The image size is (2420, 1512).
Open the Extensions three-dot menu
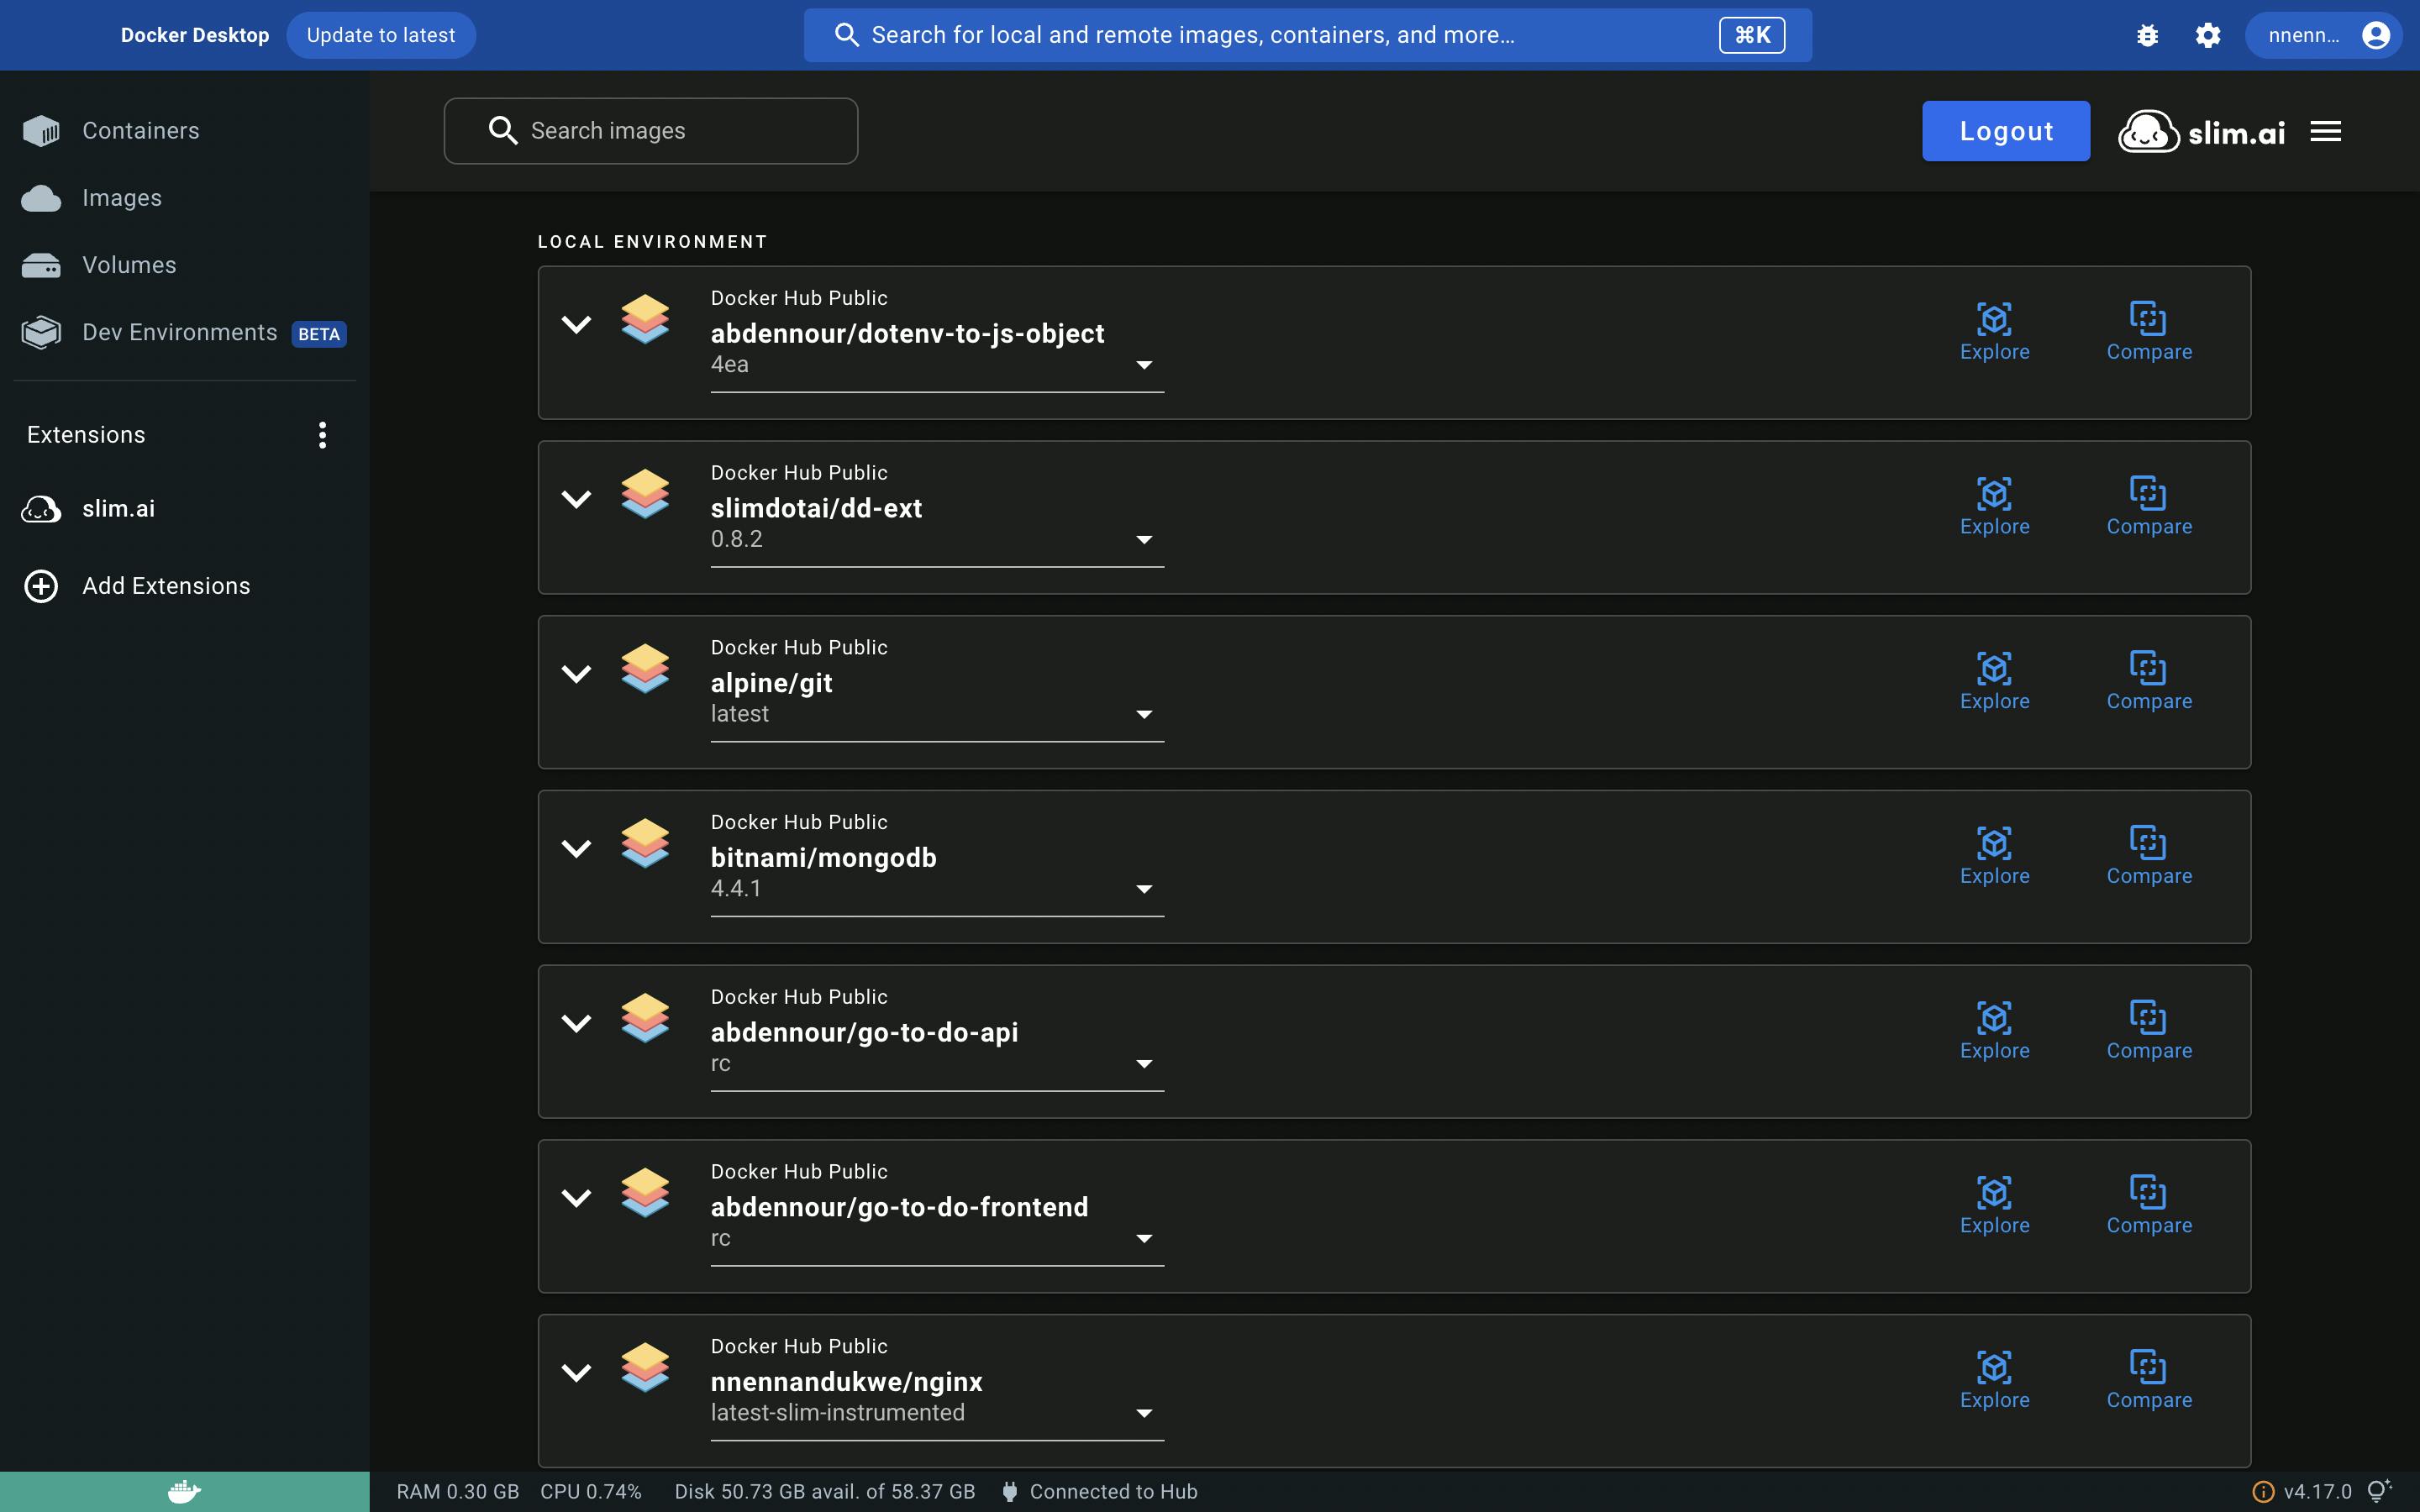(322, 435)
